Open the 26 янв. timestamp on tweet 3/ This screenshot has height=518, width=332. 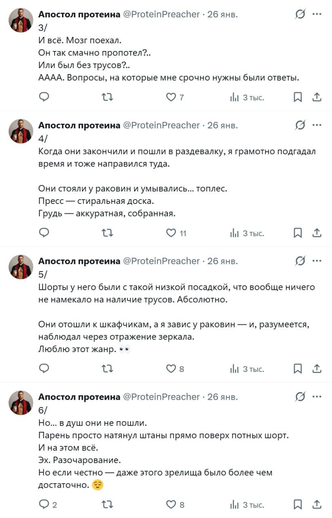tap(222, 15)
